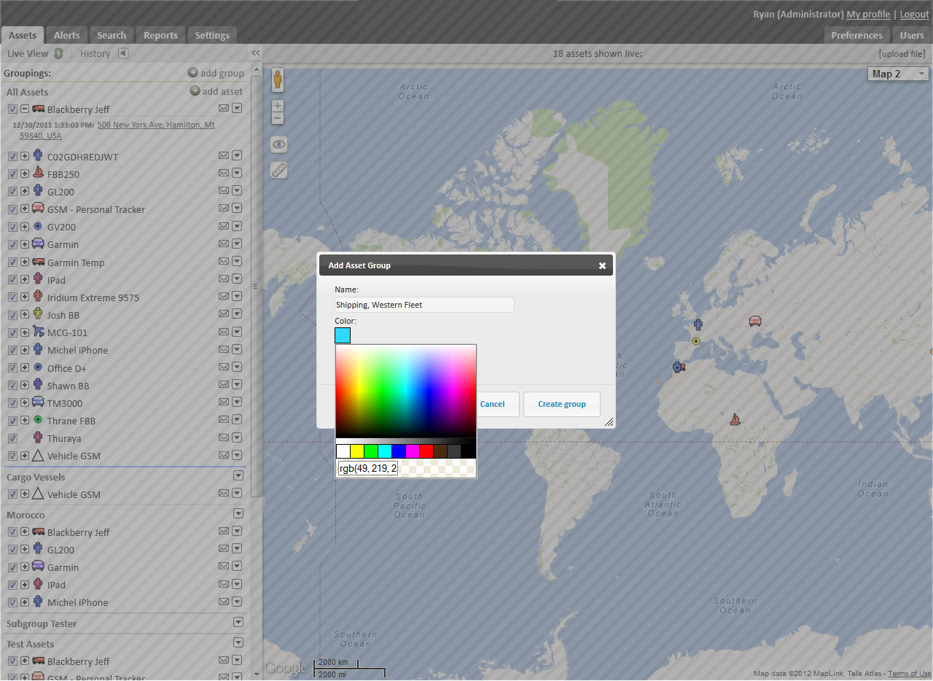The image size is (933, 681).
Task: Click the group Name text field
Action: 424,305
